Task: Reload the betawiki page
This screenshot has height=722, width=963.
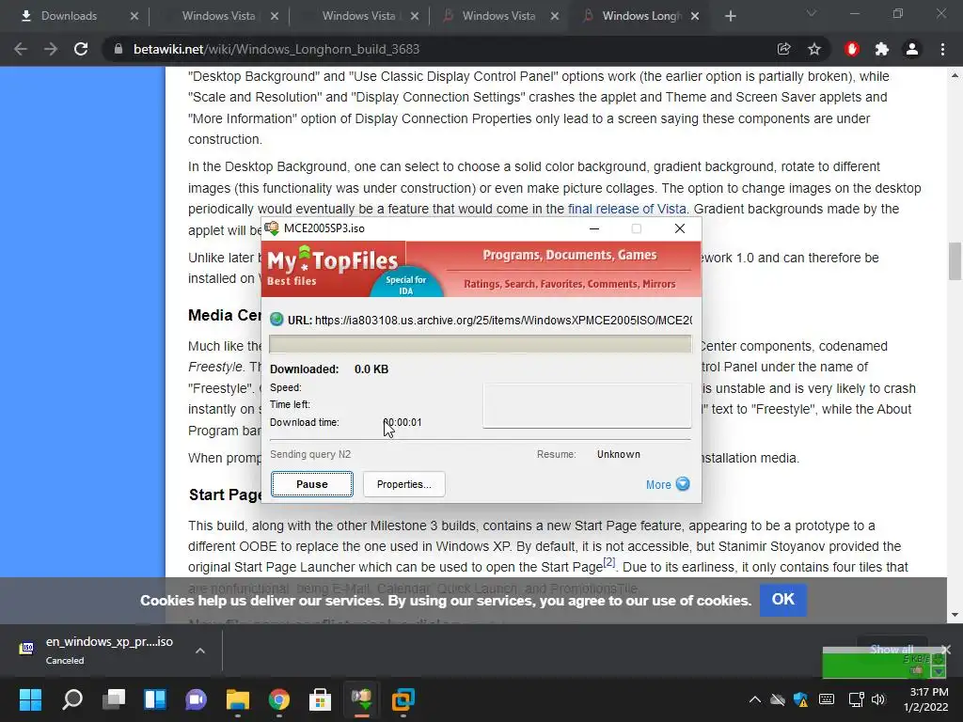Action: [81, 49]
